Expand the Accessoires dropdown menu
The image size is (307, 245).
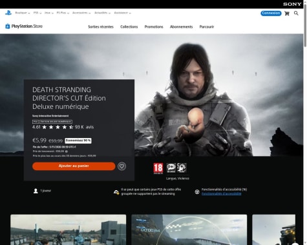(x=81, y=13)
